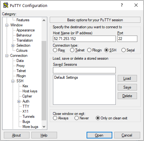
Task: Close the PuTTY Configuration window
Action: click(136, 5)
